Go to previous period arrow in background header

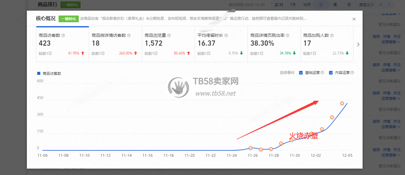381,5
